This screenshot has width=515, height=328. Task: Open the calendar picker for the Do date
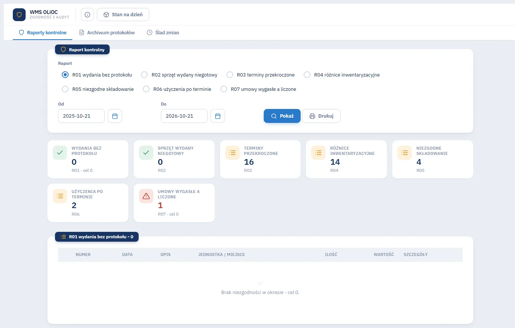pyautogui.click(x=218, y=116)
